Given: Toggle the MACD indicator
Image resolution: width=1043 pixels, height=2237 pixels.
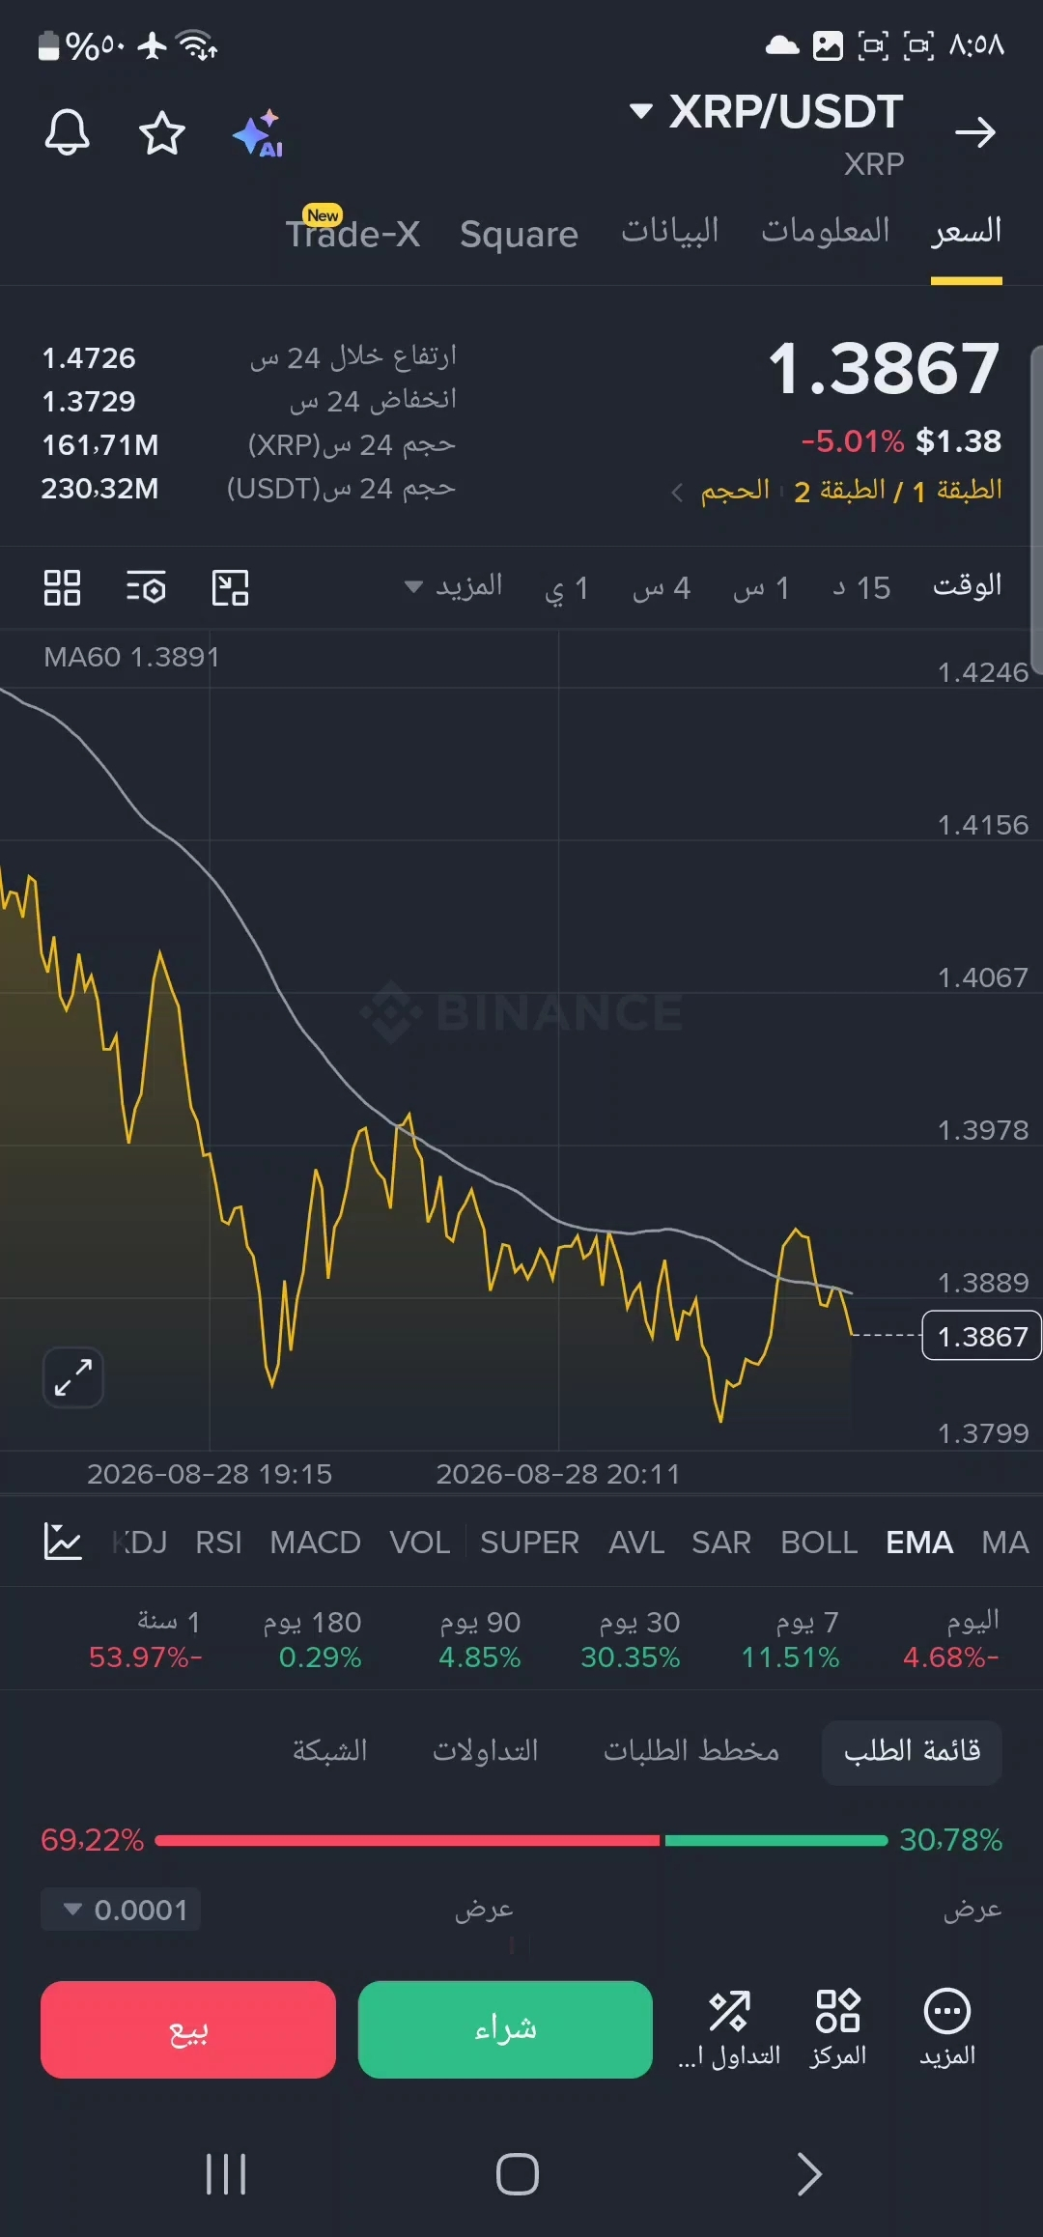Looking at the screenshot, I should 315,1543.
